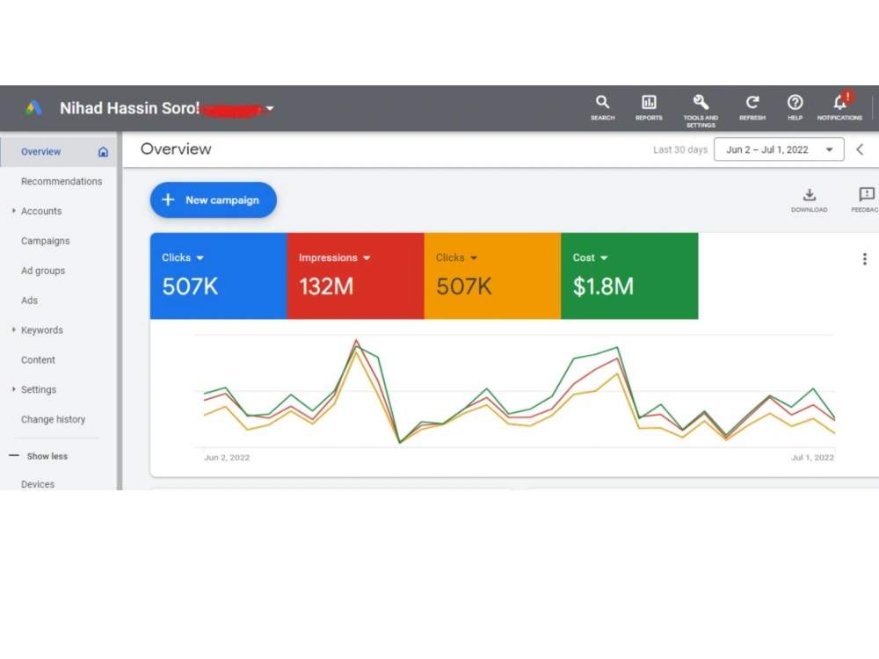
Task: Open the Jun 2 – Jul 1, 2022 date range dropdown
Action: [779, 149]
